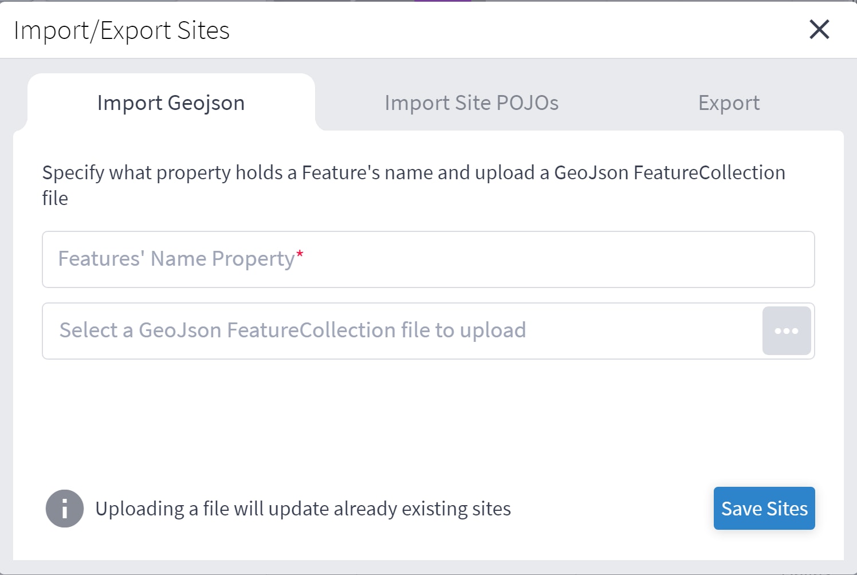Click the Save Sites button

click(x=764, y=508)
